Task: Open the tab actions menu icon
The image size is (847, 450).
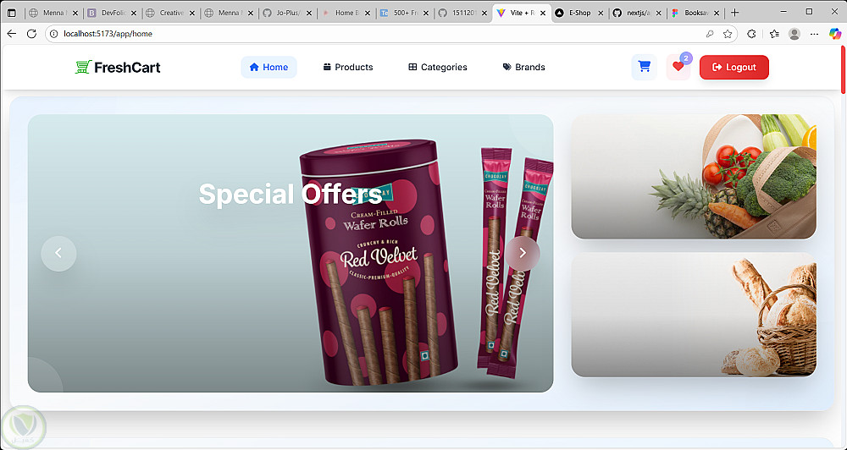Action: 11,13
